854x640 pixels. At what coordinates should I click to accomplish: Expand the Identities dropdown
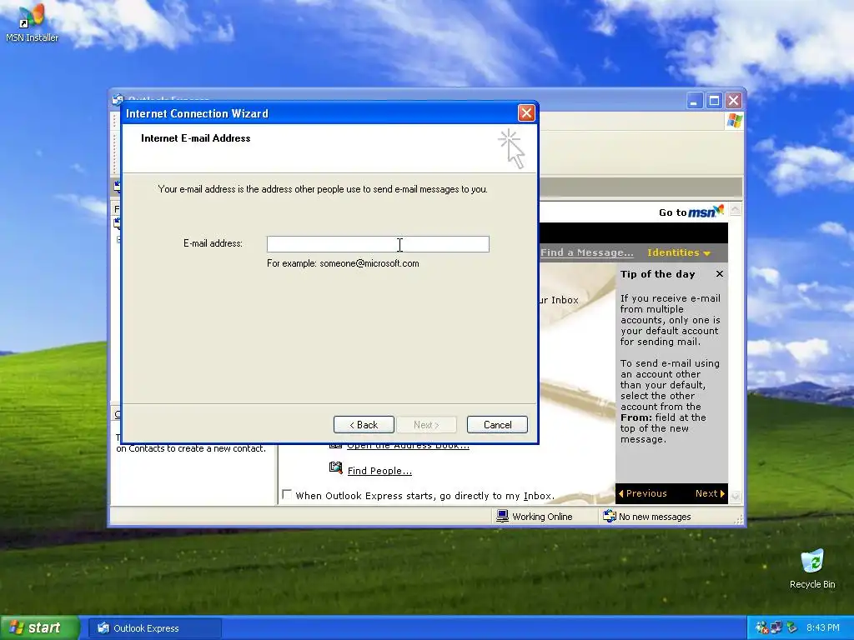(679, 252)
